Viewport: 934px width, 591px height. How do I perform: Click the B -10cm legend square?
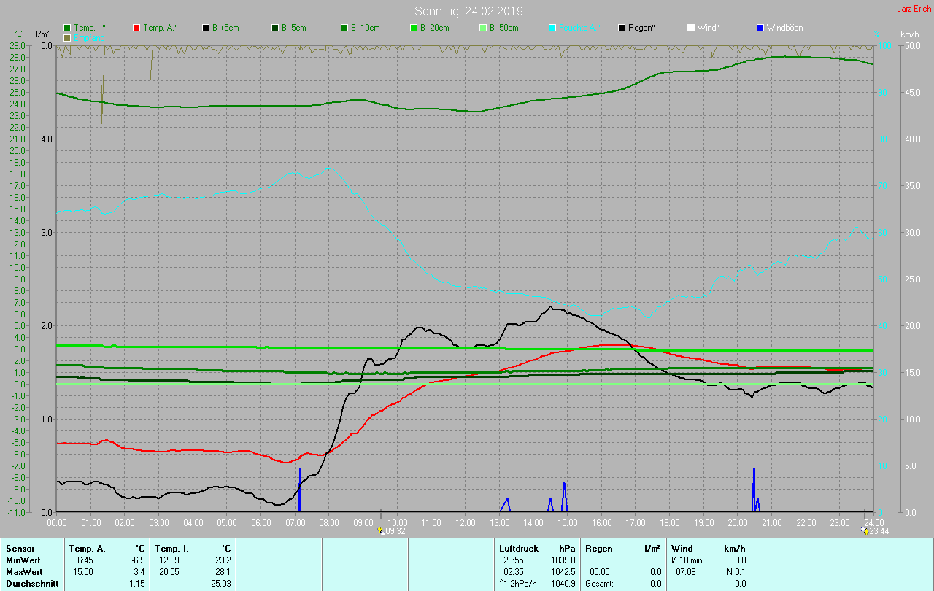(x=344, y=28)
